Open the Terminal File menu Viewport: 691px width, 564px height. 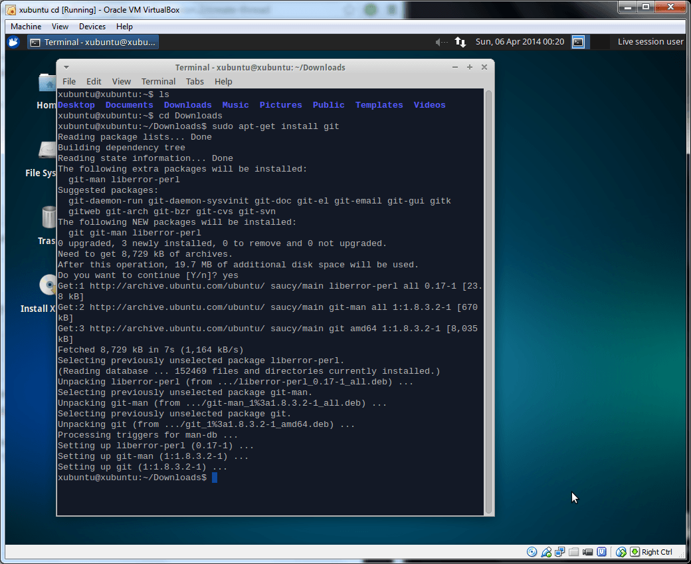pos(69,82)
